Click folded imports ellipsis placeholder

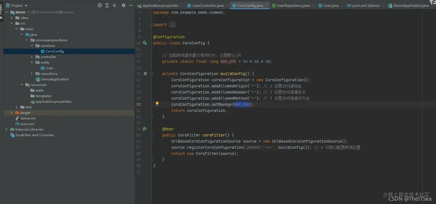coord(172,25)
